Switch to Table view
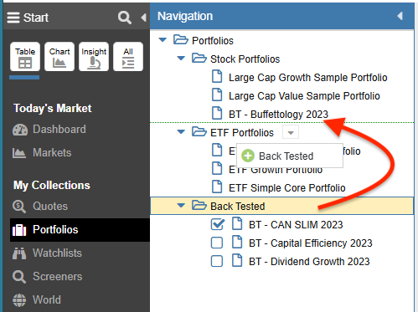Screen dimensions: 418x312 [x=25, y=57]
